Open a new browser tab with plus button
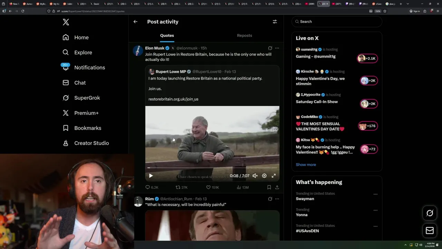 401,4
